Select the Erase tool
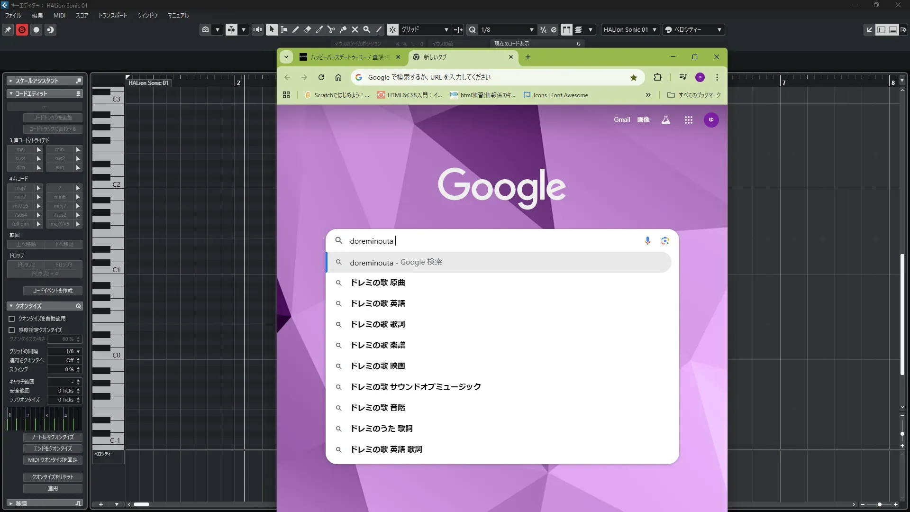Image resolution: width=910 pixels, height=512 pixels. pos(307,29)
